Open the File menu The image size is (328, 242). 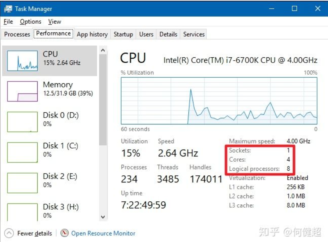(8, 21)
